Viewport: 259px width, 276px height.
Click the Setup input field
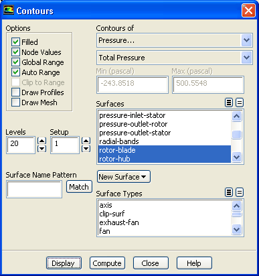[x=65, y=145]
